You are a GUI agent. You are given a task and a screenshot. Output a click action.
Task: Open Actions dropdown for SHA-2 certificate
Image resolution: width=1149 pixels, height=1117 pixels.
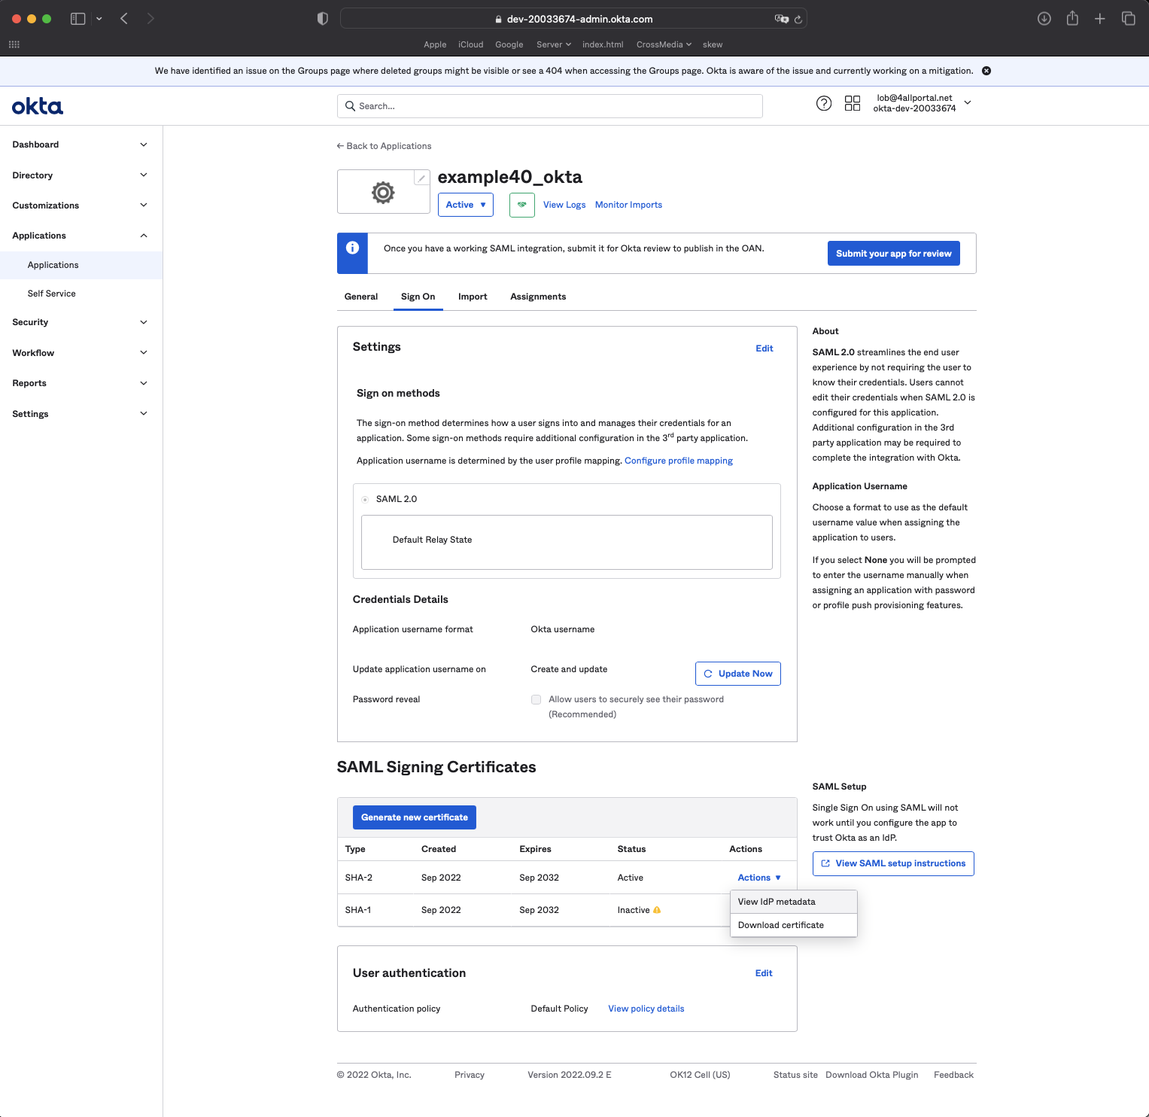[x=759, y=878]
